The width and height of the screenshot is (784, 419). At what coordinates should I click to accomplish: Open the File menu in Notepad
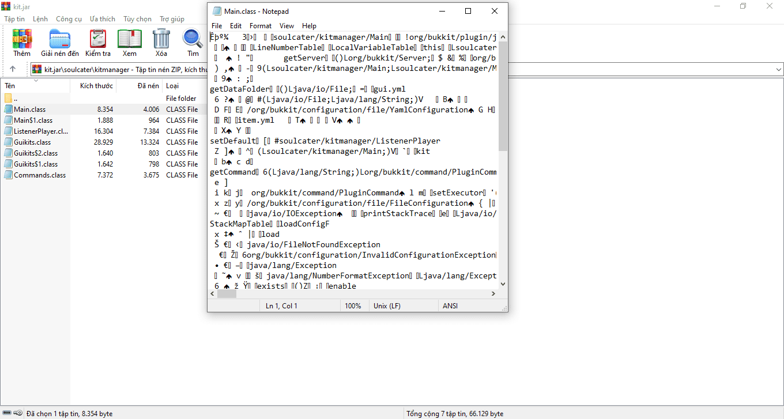[217, 26]
